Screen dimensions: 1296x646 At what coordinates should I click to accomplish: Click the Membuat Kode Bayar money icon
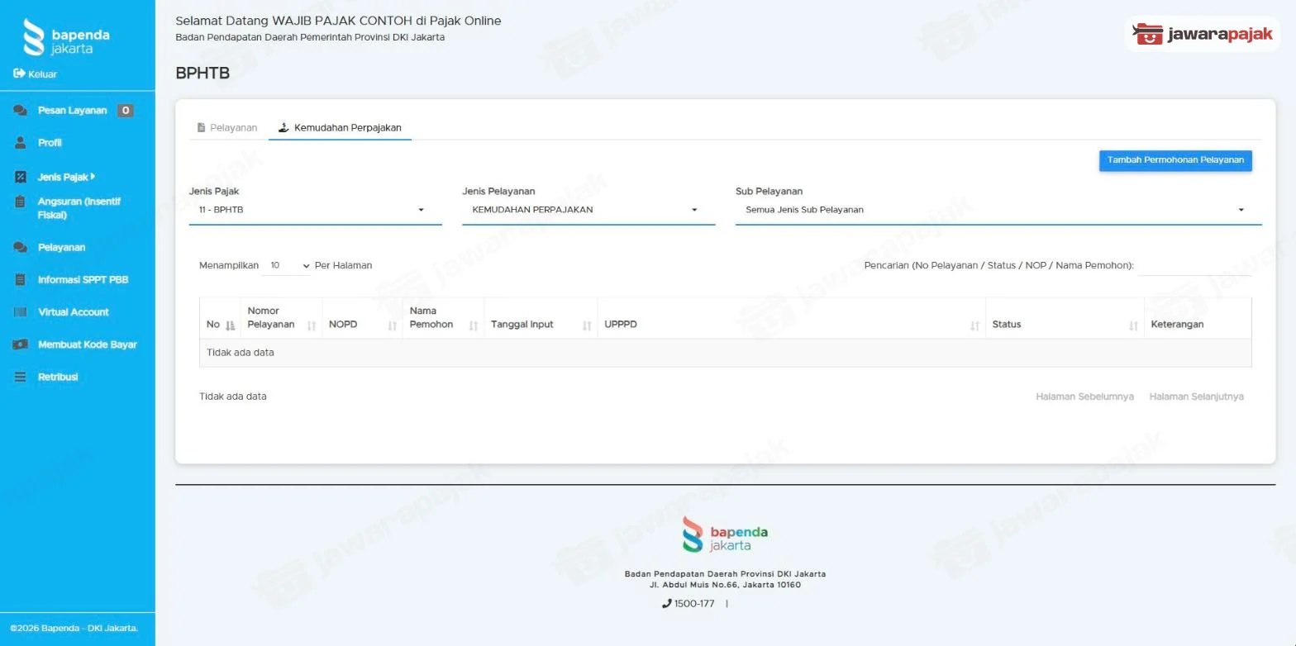pos(21,344)
